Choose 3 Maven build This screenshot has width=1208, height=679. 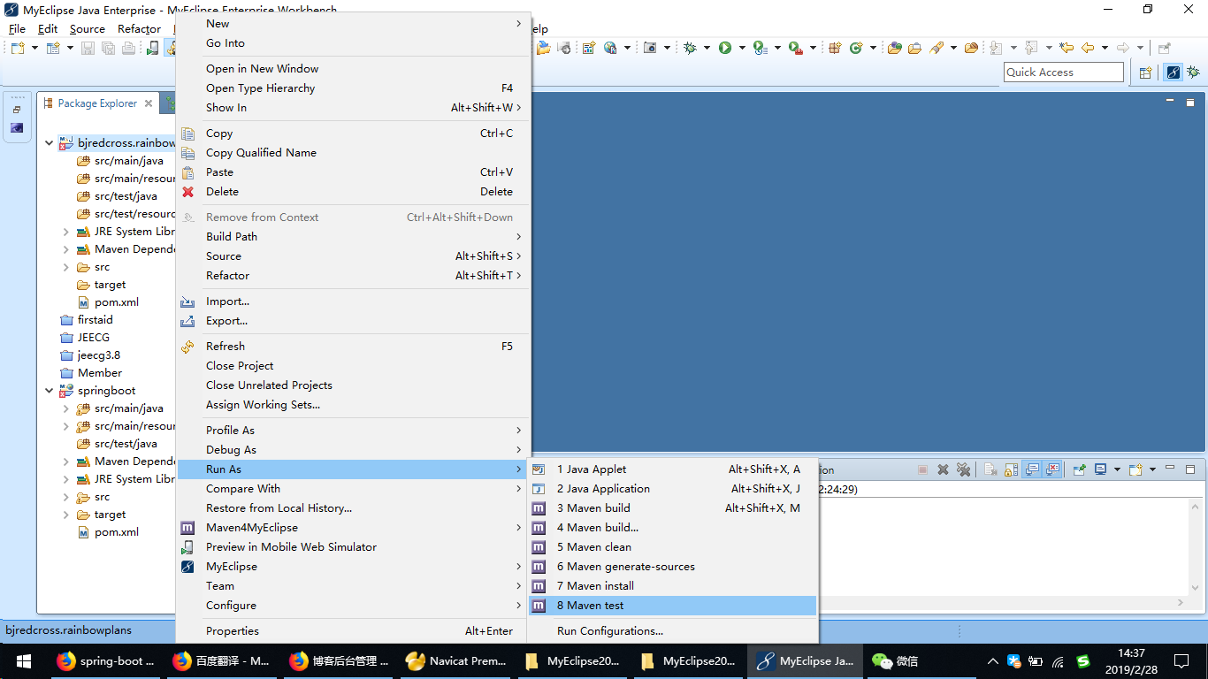pos(673,508)
